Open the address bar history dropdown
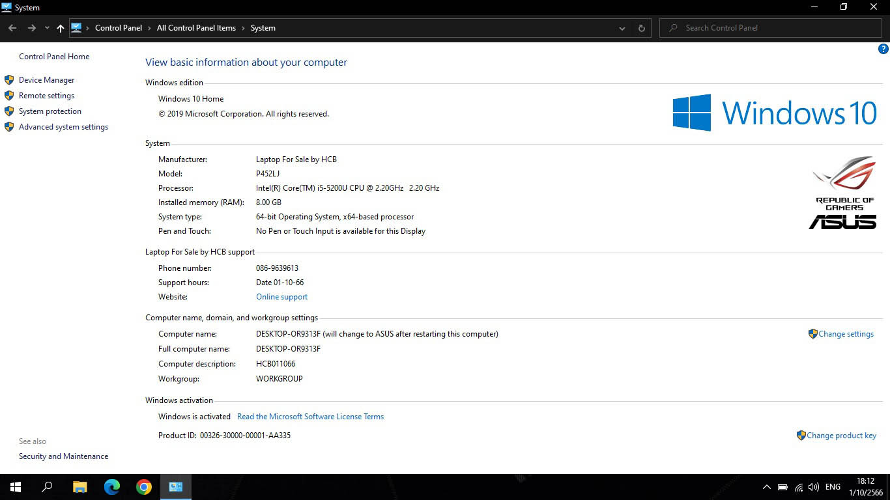Screen dimensions: 890x500 coord(622,28)
